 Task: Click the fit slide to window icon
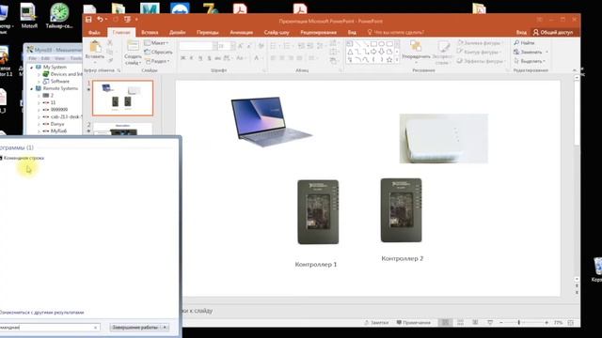(571, 323)
